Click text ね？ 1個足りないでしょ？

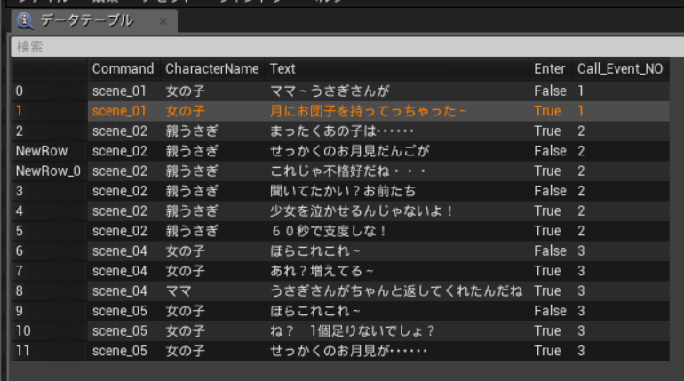tap(353, 331)
